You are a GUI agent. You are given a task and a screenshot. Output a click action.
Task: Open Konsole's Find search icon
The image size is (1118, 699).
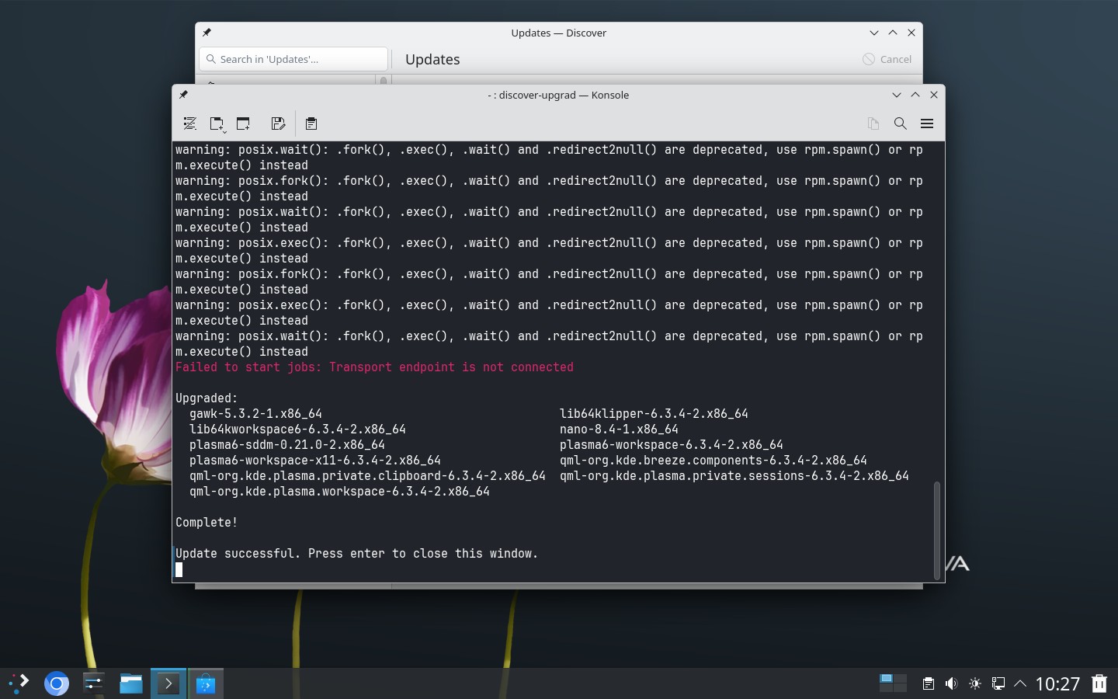[x=900, y=123]
